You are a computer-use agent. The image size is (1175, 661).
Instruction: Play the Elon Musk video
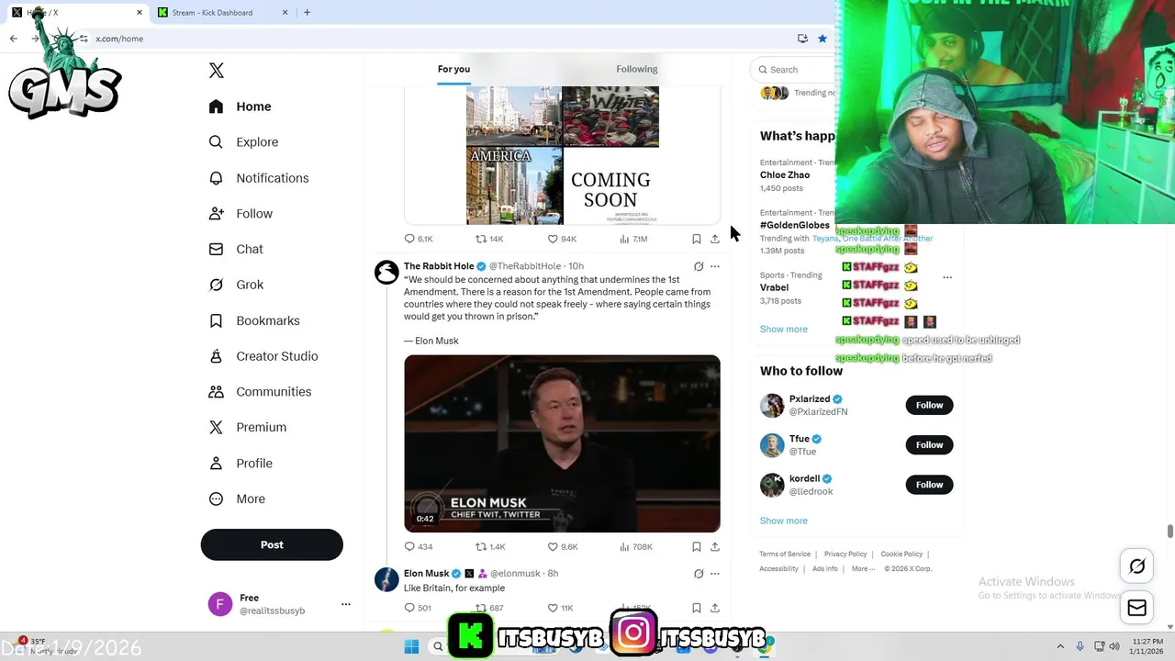(562, 443)
